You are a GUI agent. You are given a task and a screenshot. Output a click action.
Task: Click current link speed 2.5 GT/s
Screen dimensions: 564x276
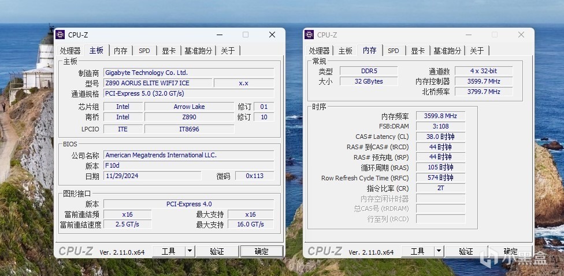click(127, 225)
